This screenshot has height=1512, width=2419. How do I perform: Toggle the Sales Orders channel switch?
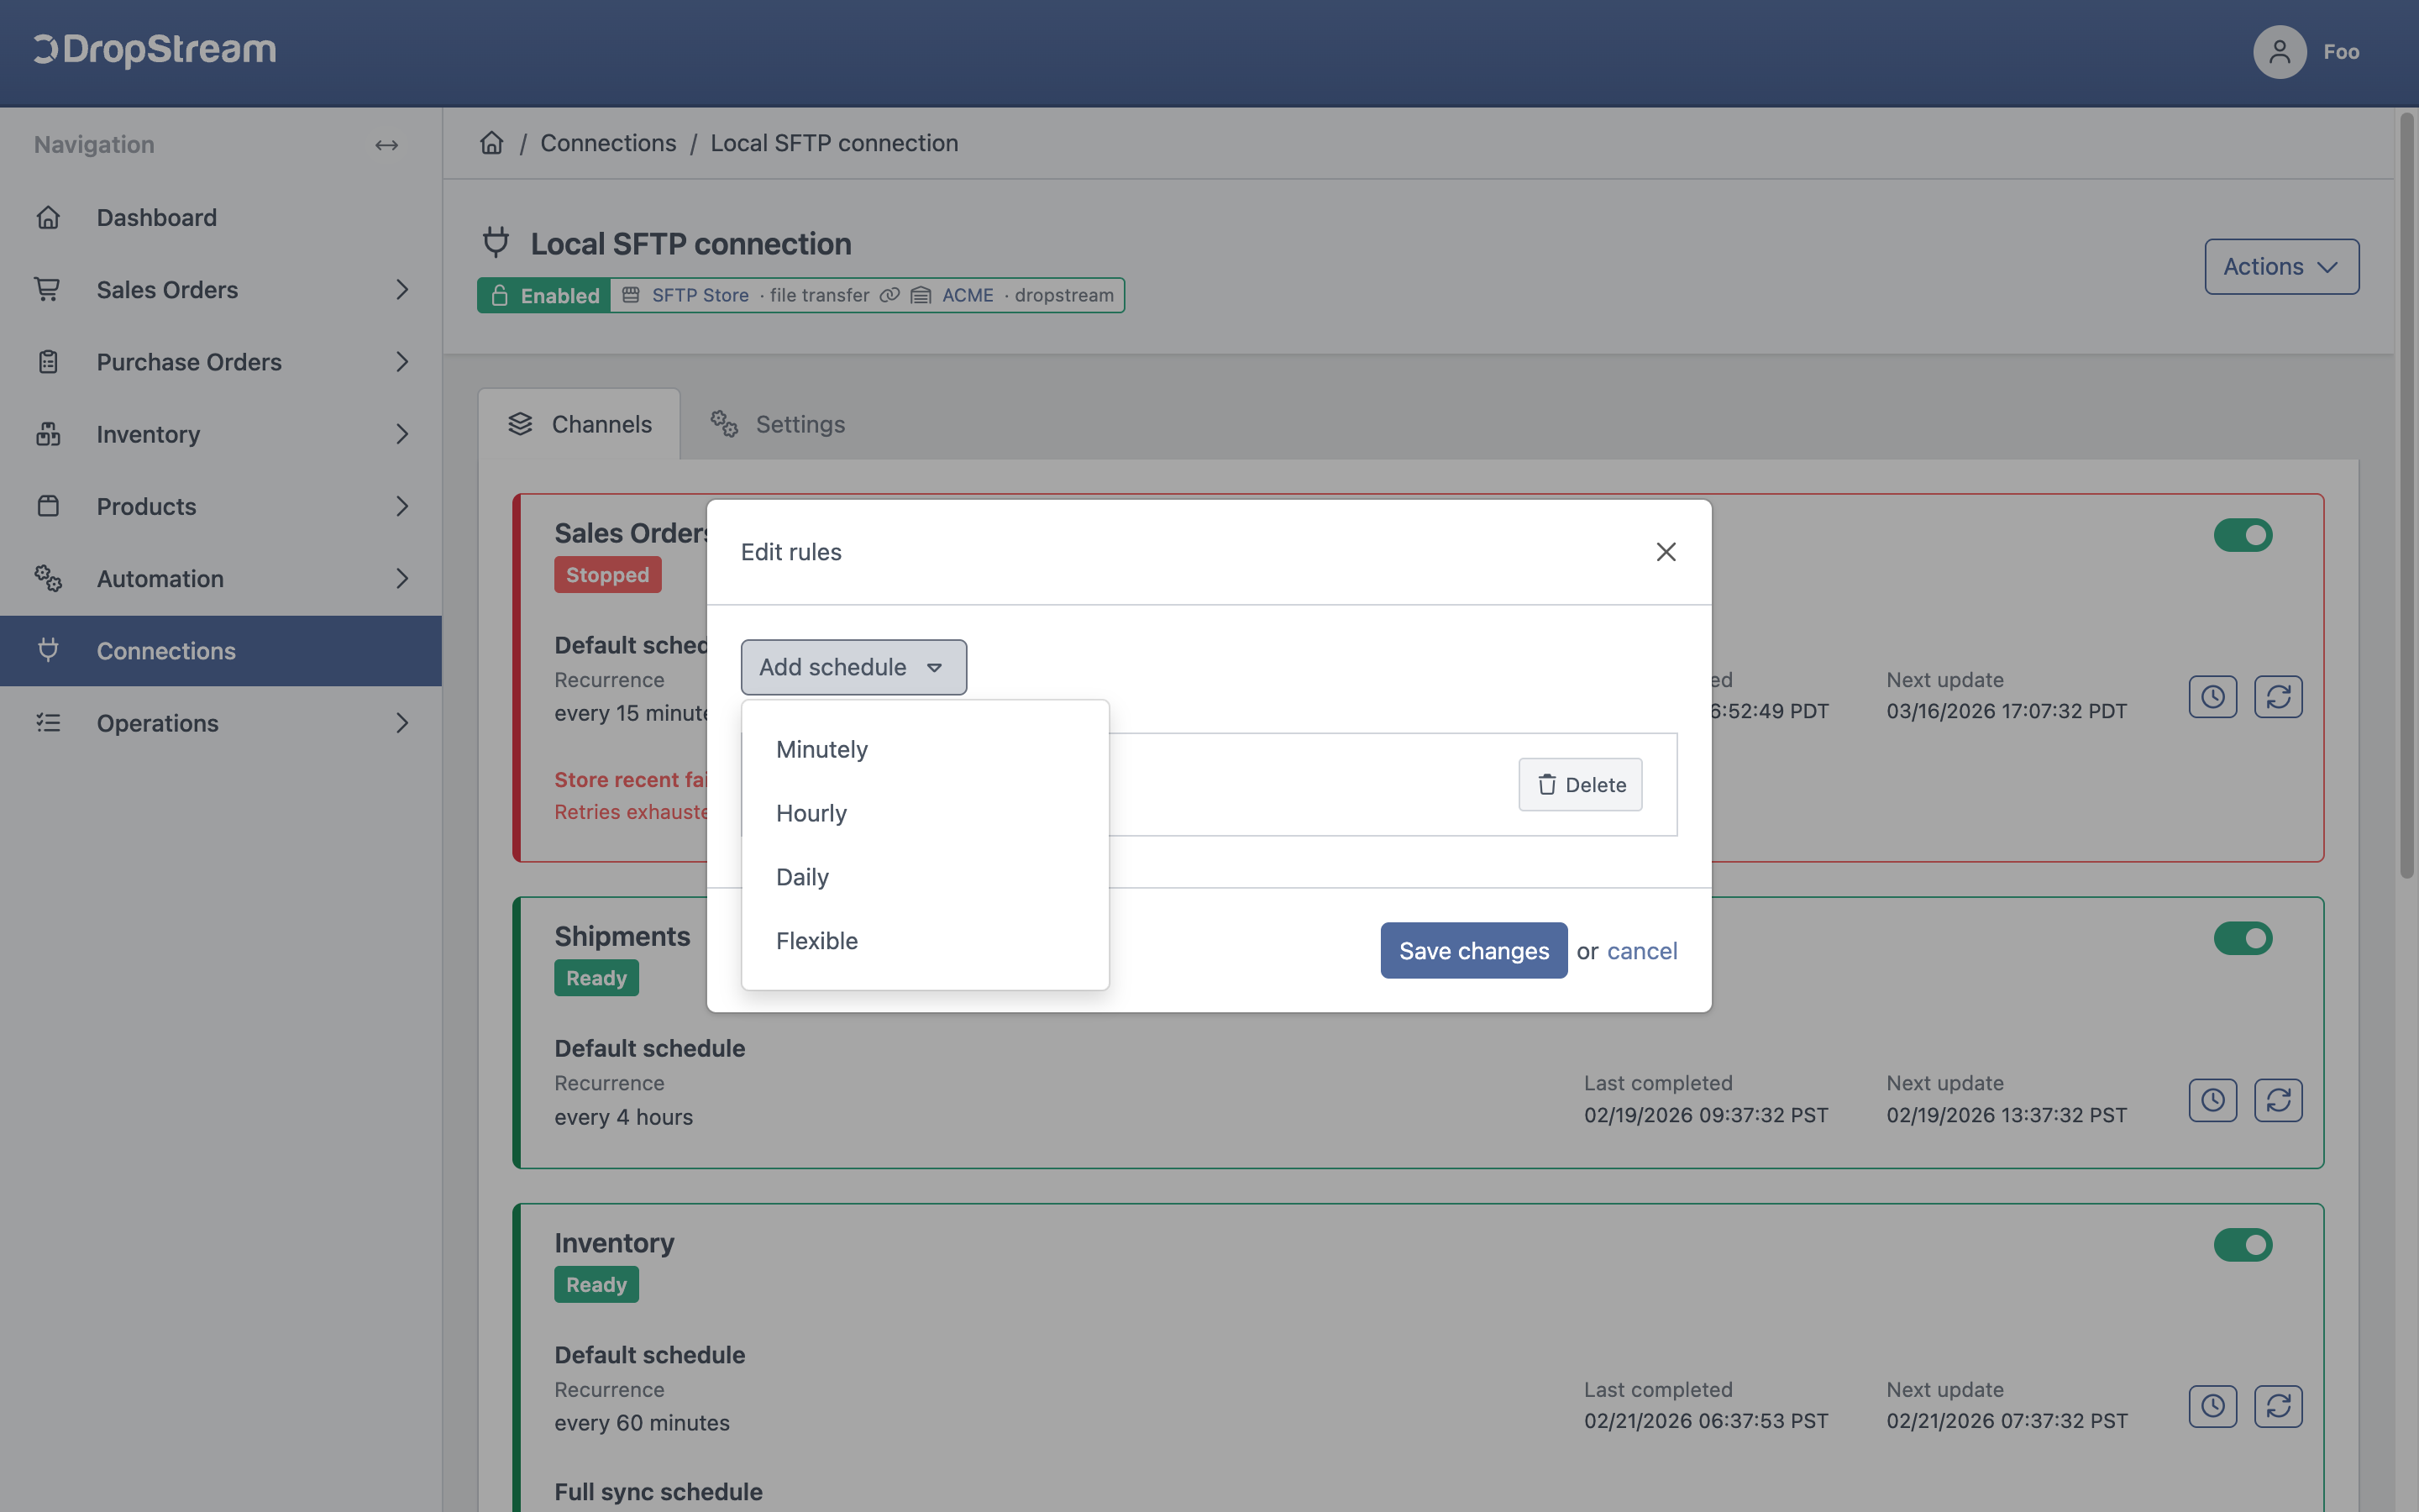(2243, 535)
